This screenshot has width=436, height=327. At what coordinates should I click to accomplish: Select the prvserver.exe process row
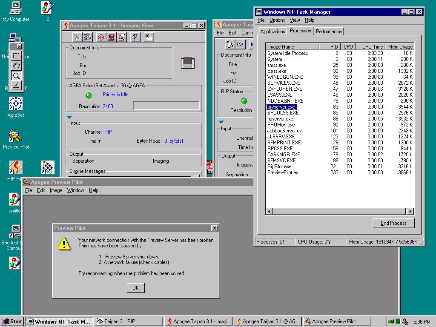(x=340, y=107)
